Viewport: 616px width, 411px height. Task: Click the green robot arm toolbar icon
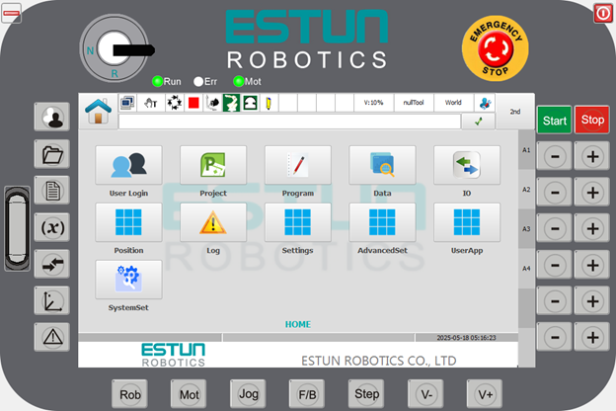[x=231, y=103]
